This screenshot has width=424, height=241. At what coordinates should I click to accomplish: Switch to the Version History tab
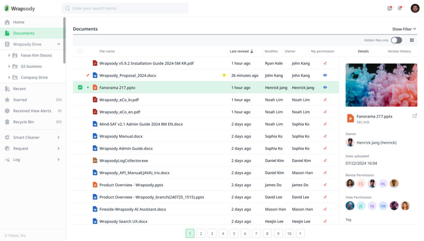click(399, 51)
